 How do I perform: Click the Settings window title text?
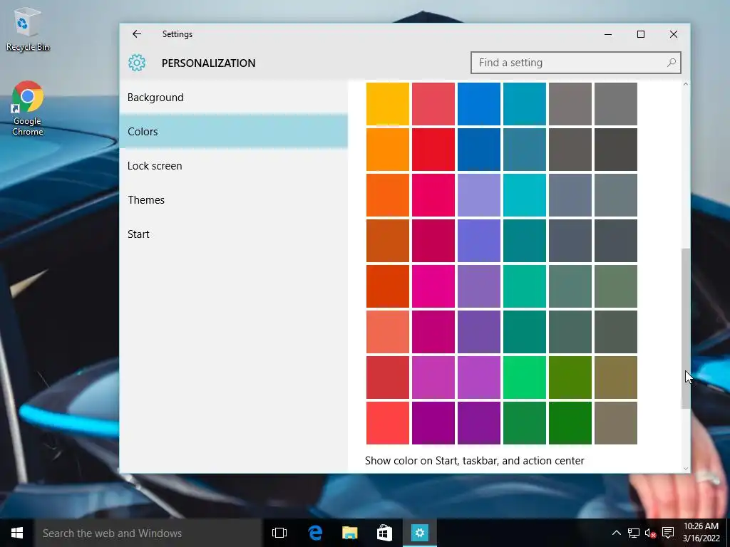[x=178, y=34]
